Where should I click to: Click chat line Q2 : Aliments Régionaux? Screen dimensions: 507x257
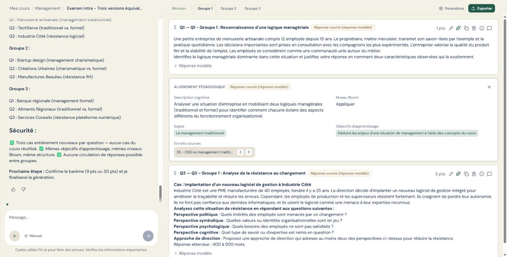(56, 109)
